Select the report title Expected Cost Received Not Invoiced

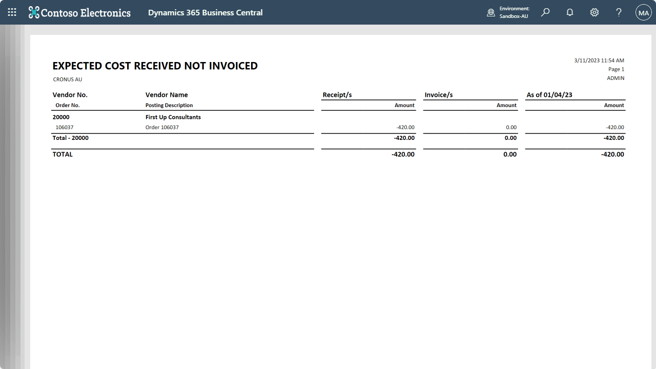coord(155,66)
